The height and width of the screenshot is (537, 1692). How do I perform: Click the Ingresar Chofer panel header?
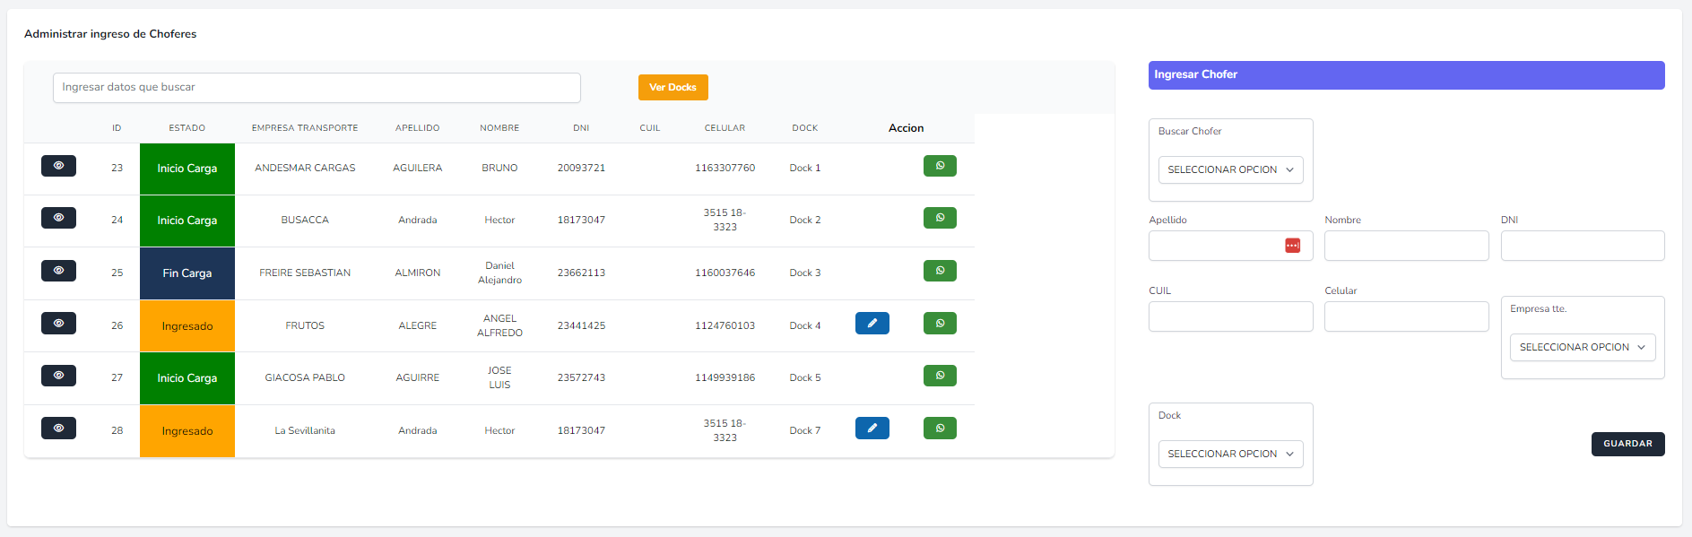click(x=1405, y=75)
